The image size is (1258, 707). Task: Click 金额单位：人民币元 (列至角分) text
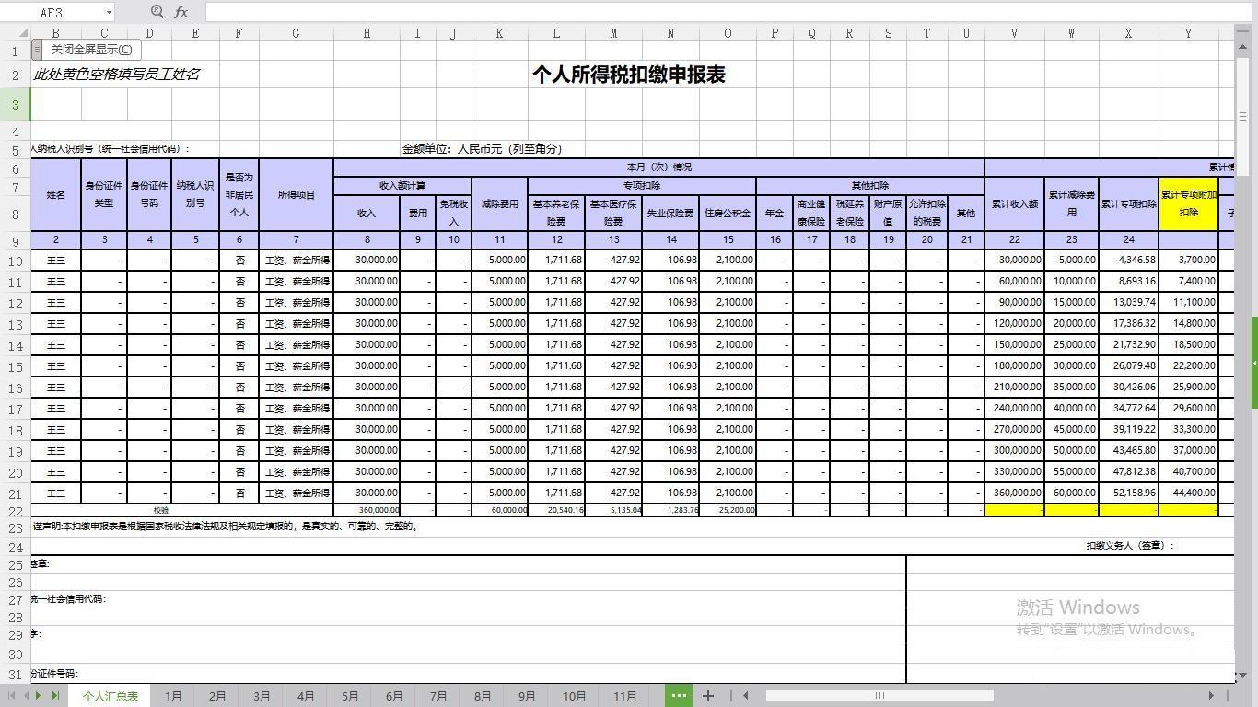point(482,148)
